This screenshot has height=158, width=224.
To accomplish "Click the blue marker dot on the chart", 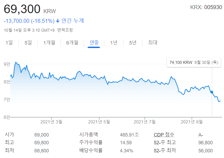I will click(212, 92).
